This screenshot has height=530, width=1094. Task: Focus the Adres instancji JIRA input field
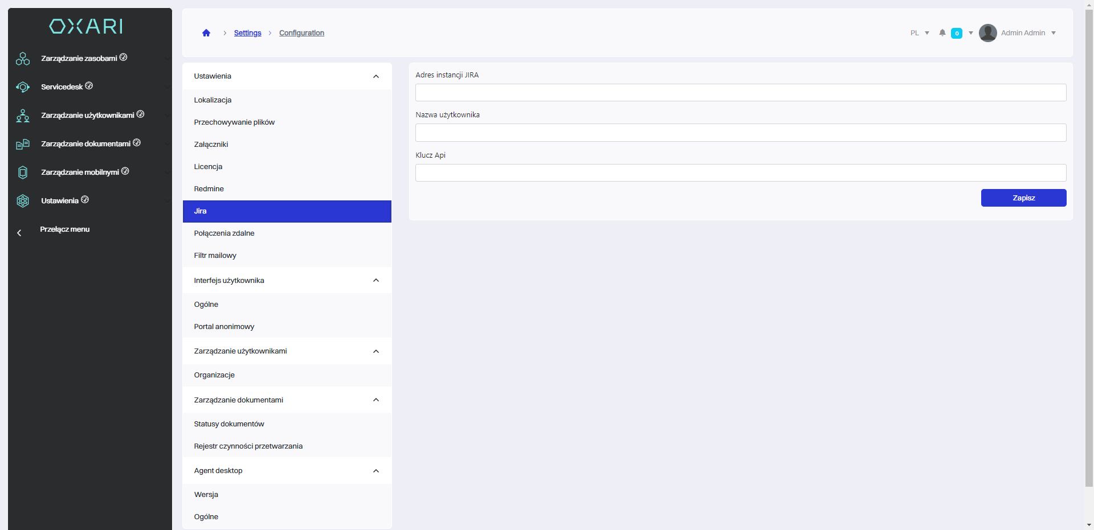[x=741, y=93]
